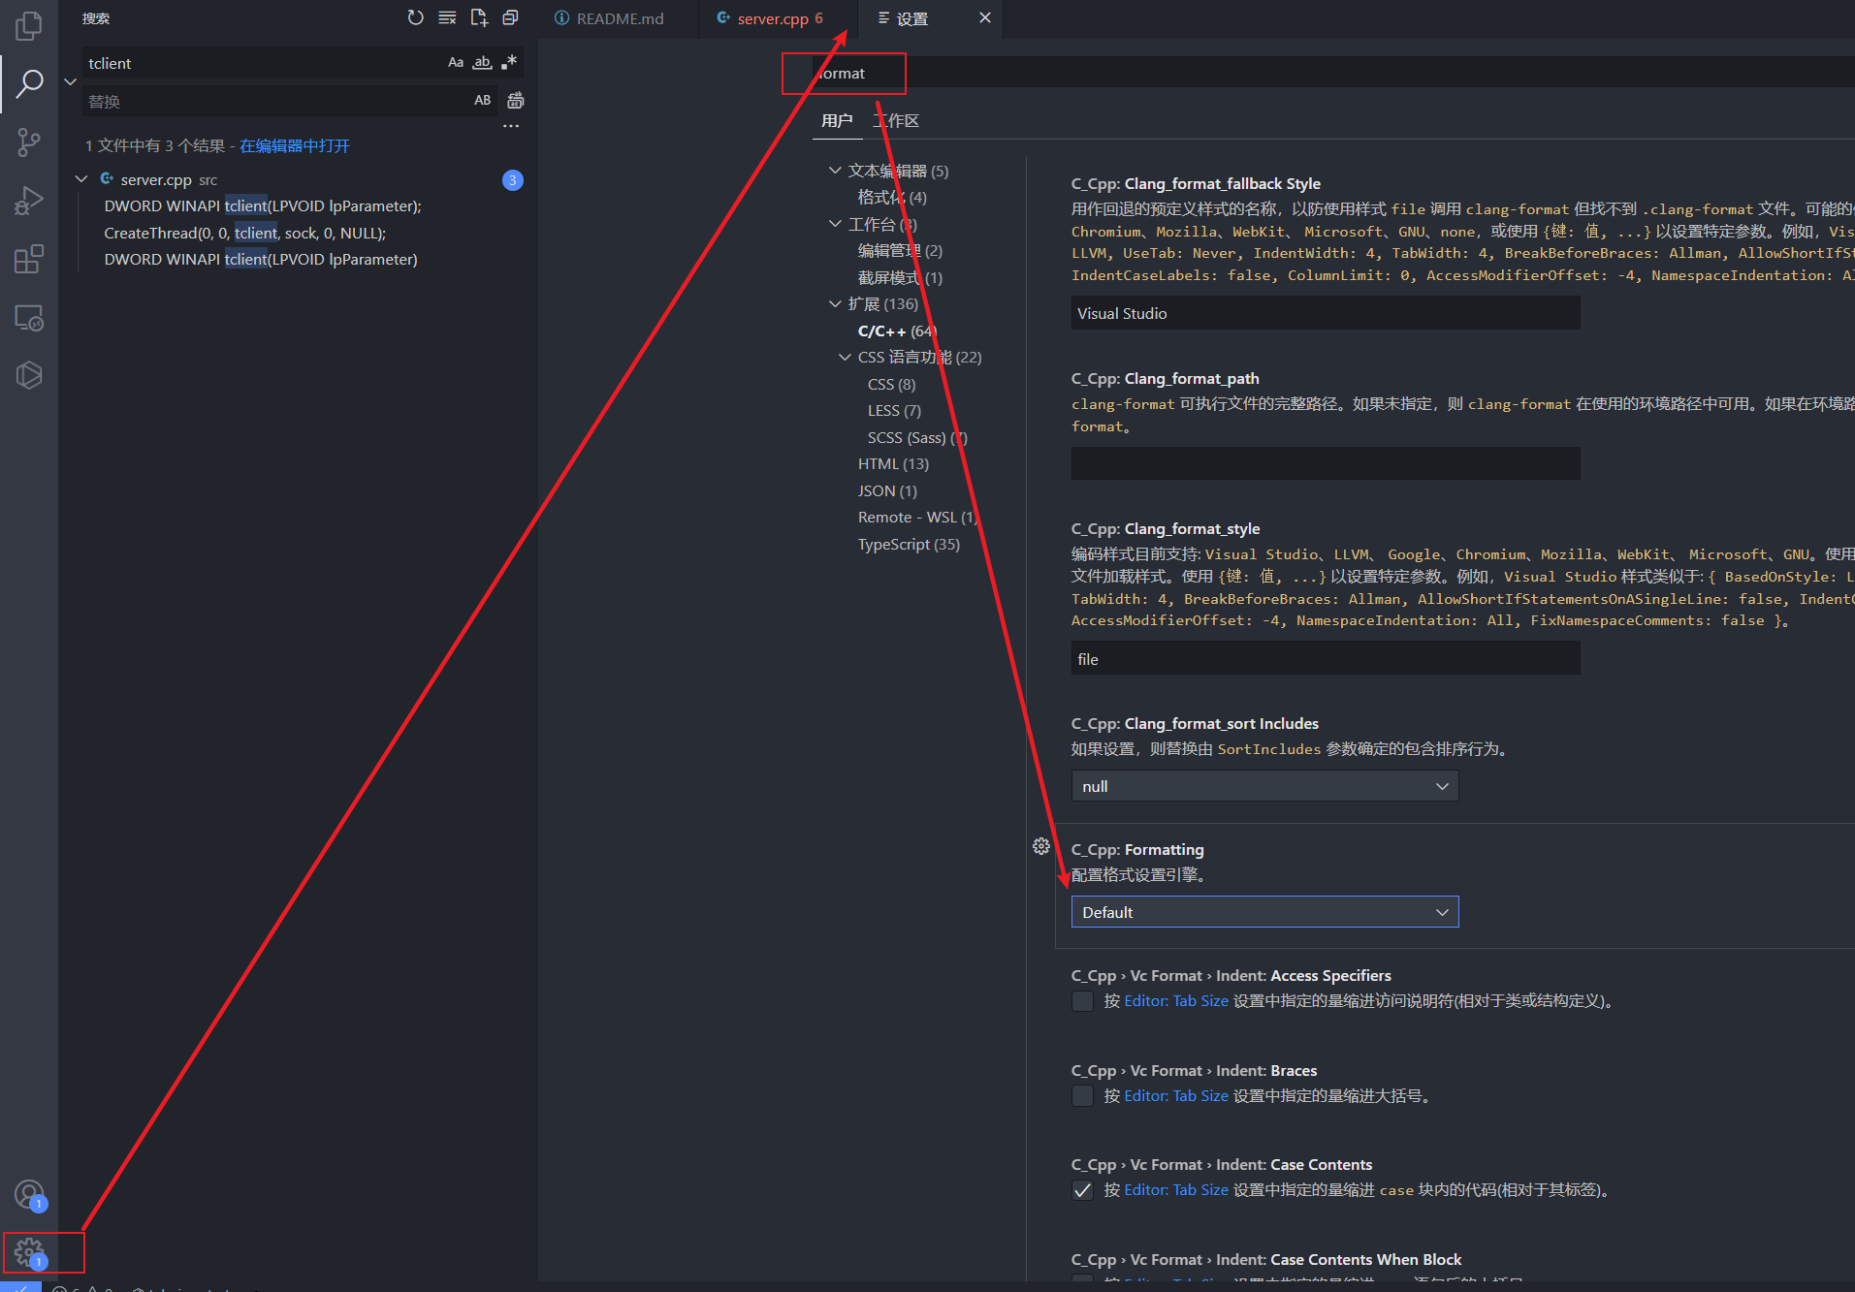Enable the Indent Access Specifiers checkbox

click(1082, 1000)
